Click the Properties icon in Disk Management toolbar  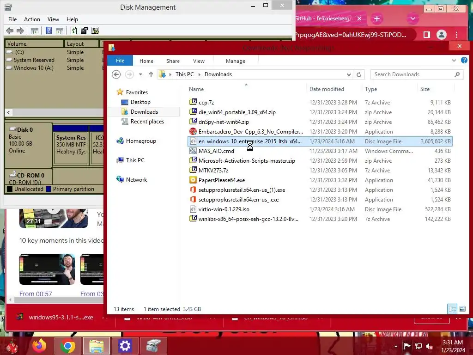coord(84,31)
